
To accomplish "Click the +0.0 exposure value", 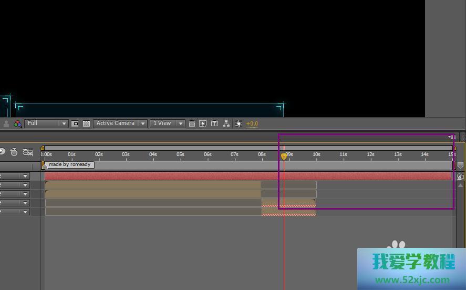I will tap(252, 124).
